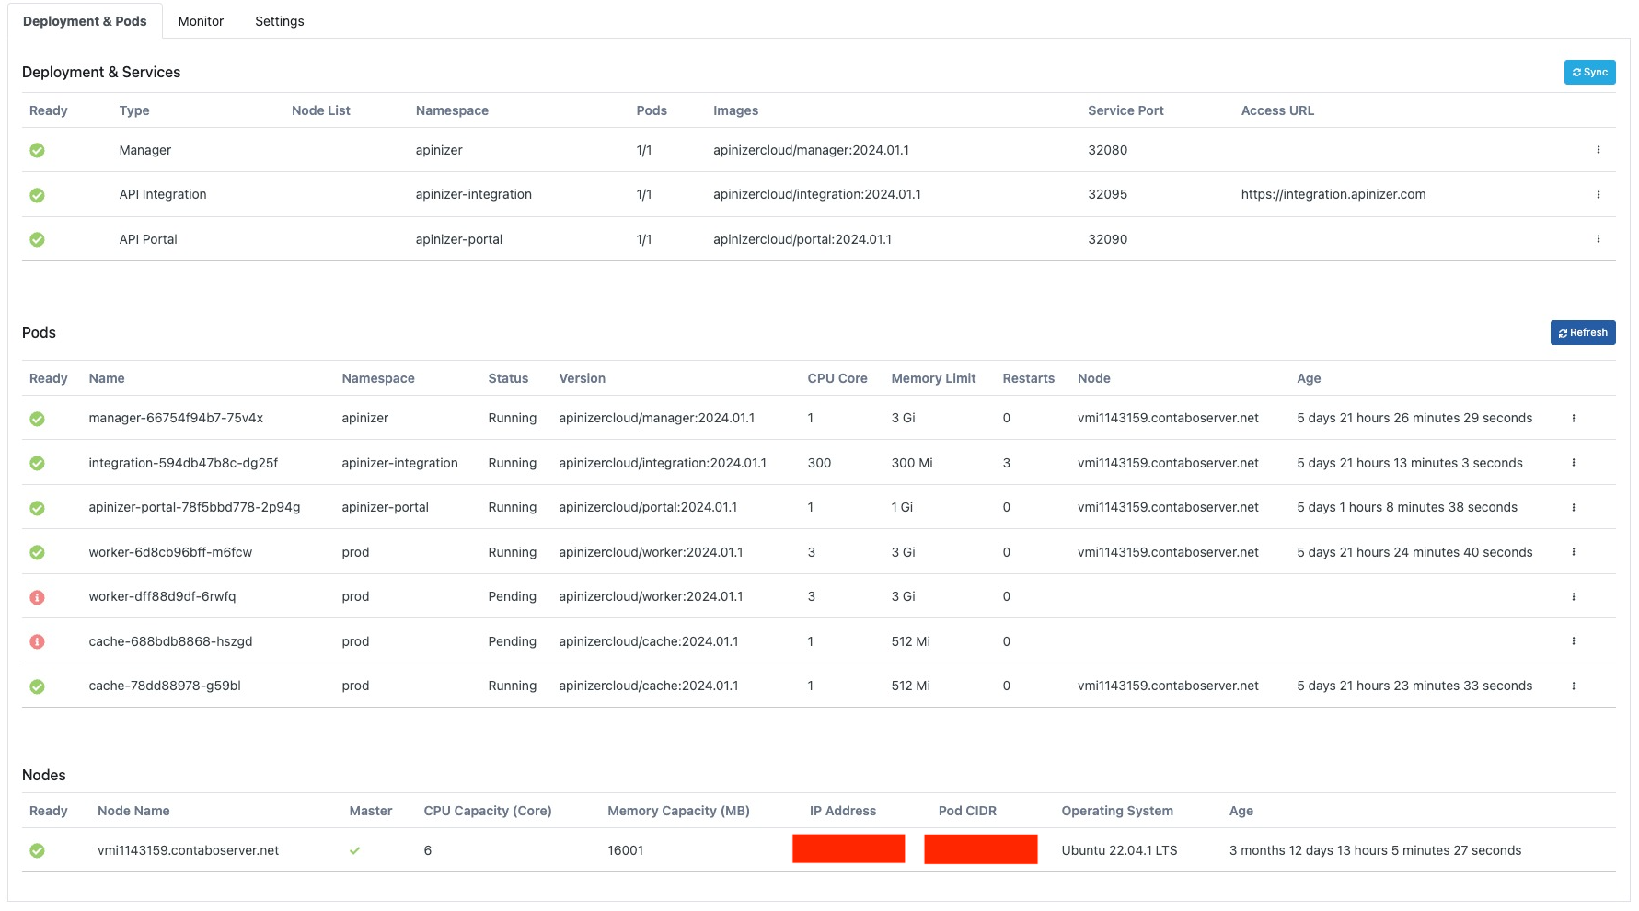Click the master checkmark for vmi1143159 node

354,851
